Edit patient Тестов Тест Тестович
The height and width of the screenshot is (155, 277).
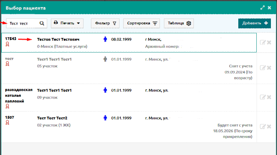click(263, 42)
